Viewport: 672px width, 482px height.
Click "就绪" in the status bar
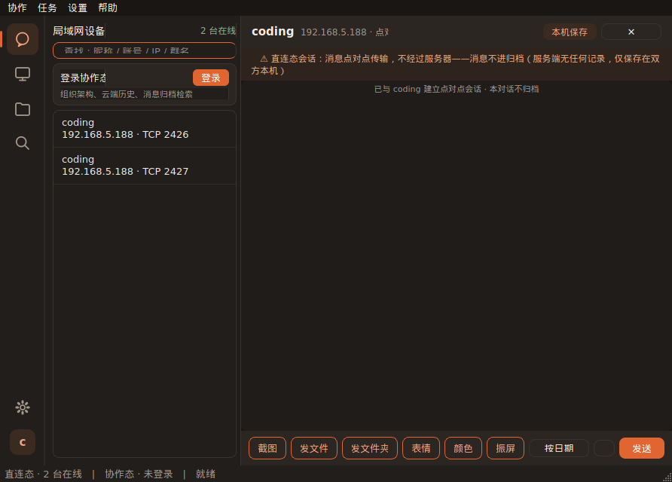(x=206, y=474)
